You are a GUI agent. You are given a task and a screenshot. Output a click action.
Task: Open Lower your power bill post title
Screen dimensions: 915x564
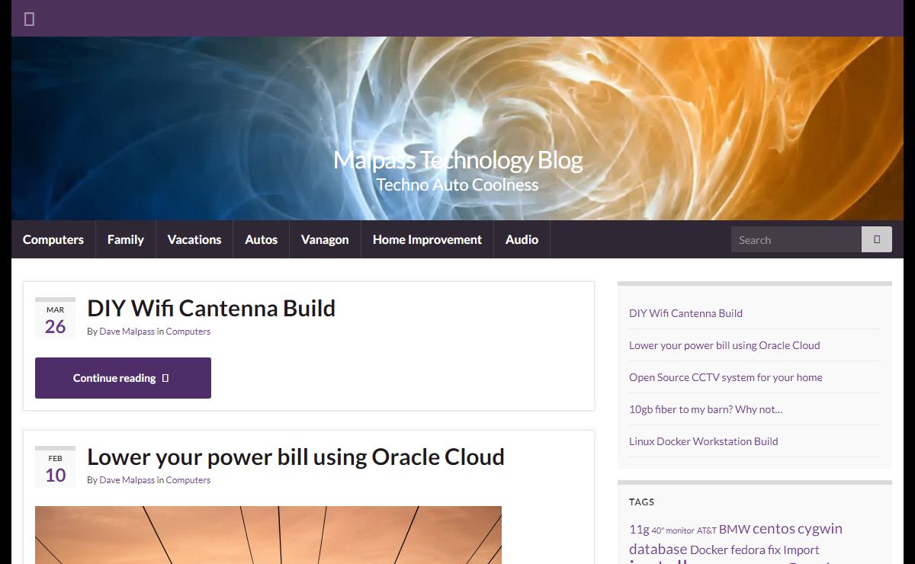(x=296, y=457)
